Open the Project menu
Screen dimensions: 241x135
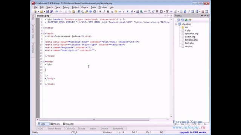(x=75, y=7)
